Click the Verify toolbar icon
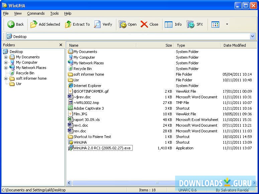259x194 pixels. [x=97, y=24]
